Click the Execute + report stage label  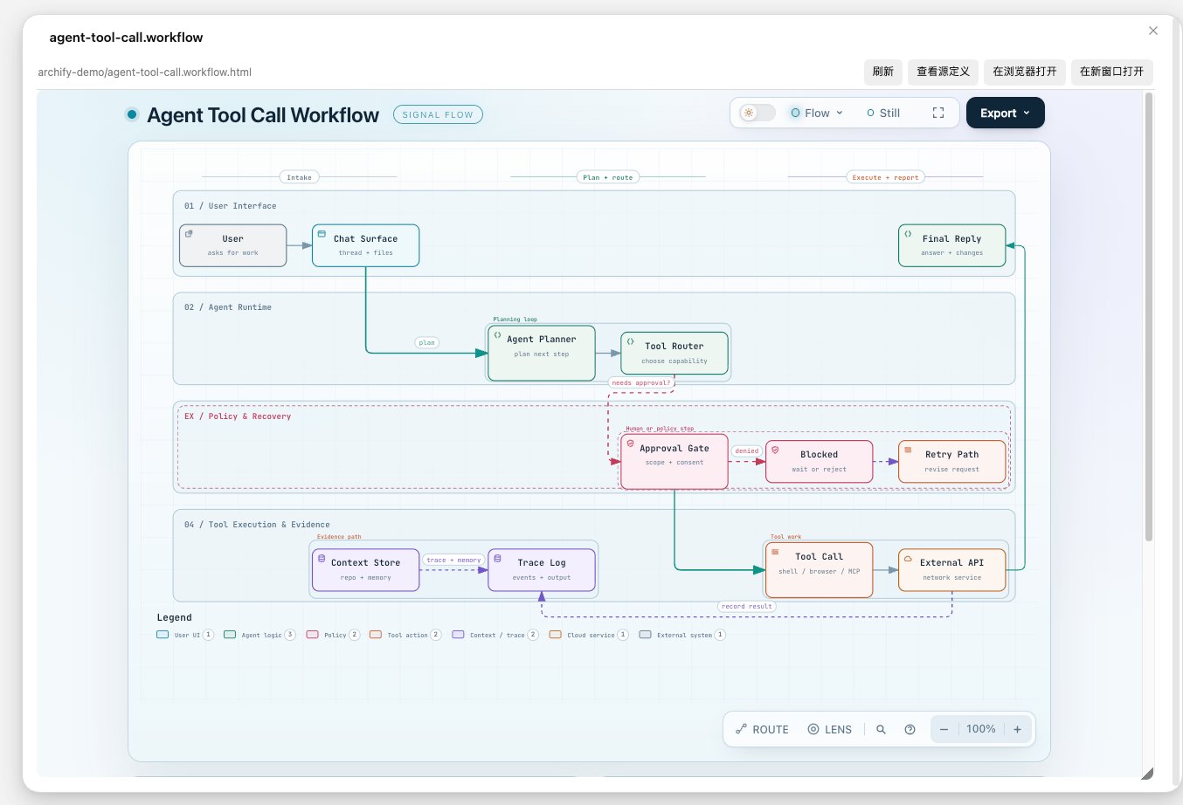886,177
